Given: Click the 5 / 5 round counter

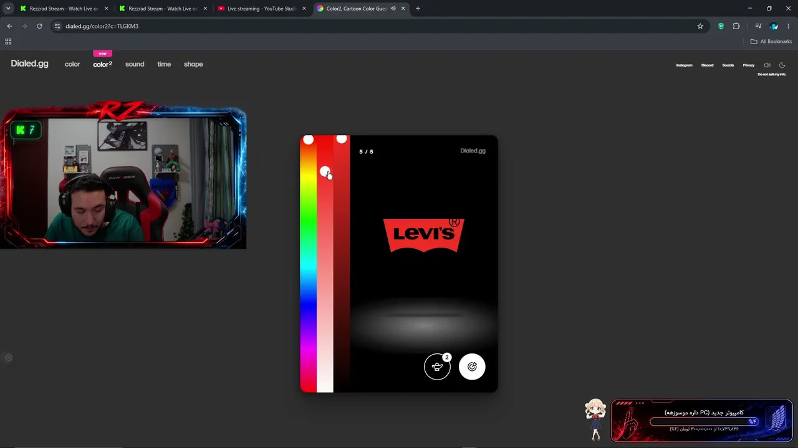Looking at the screenshot, I should pyautogui.click(x=367, y=152).
